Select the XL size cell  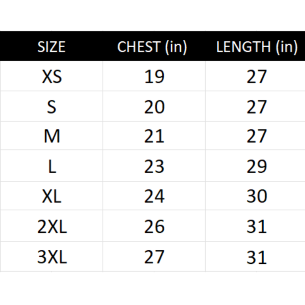(x=52, y=196)
